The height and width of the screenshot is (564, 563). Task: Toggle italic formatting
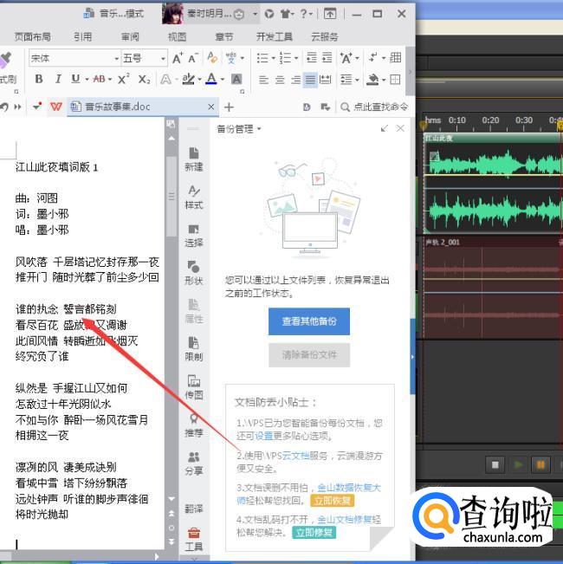[58, 79]
